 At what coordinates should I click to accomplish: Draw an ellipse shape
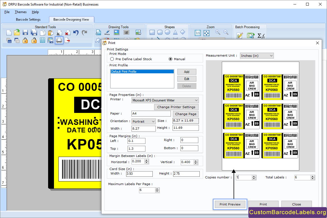[x=168, y=32]
